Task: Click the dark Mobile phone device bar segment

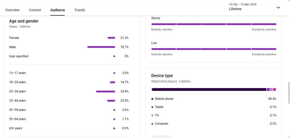Action: (x=209, y=90)
